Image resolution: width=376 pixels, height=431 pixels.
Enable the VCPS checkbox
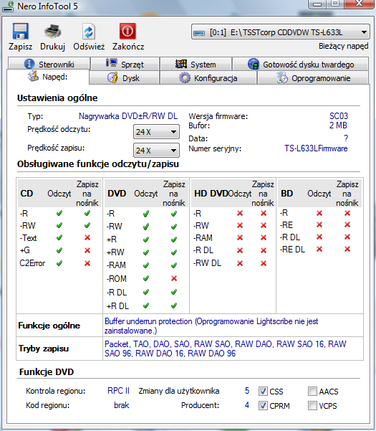coord(312,405)
